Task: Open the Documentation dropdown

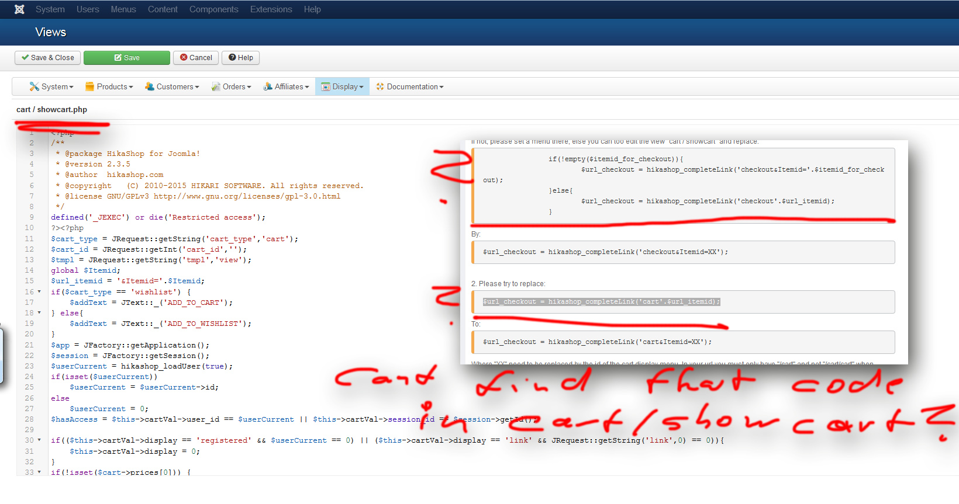Action: [x=410, y=86]
